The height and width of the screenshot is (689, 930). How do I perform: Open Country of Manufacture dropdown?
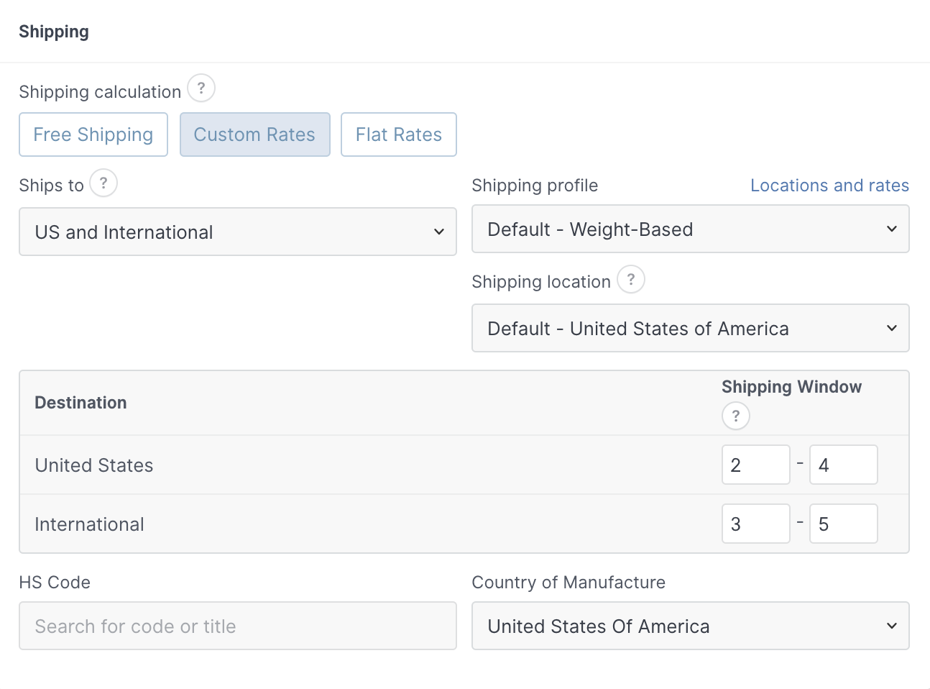[x=690, y=626]
